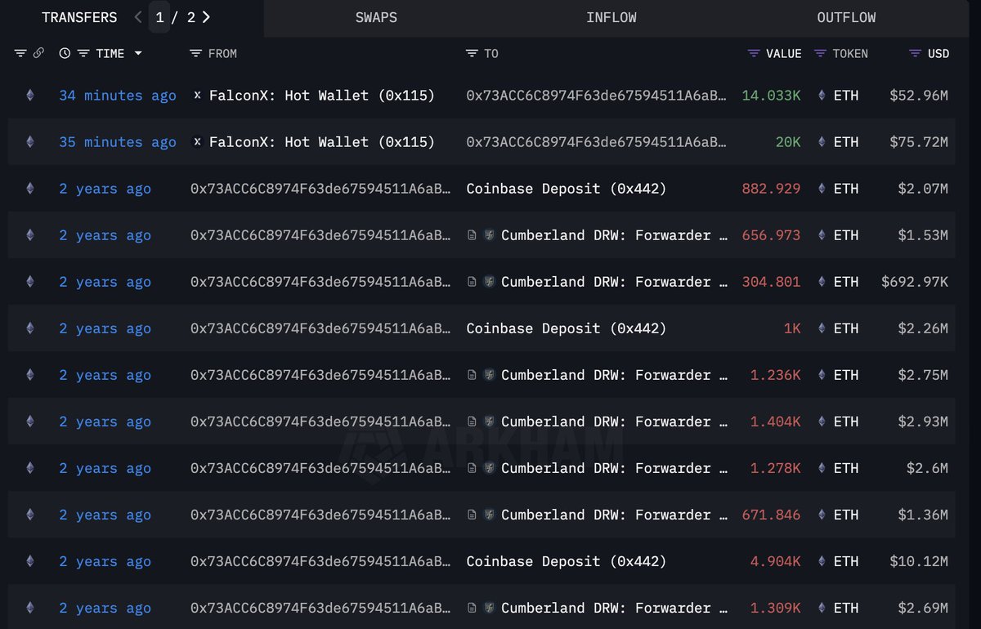Open Cumberland DRW Forwarder in 1.404K row
Viewport: 981px width, 629px height.
pyautogui.click(x=614, y=422)
